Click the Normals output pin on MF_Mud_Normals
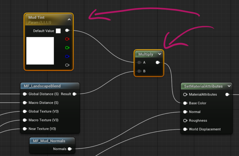The image size is (239, 156). click(x=69, y=149)
